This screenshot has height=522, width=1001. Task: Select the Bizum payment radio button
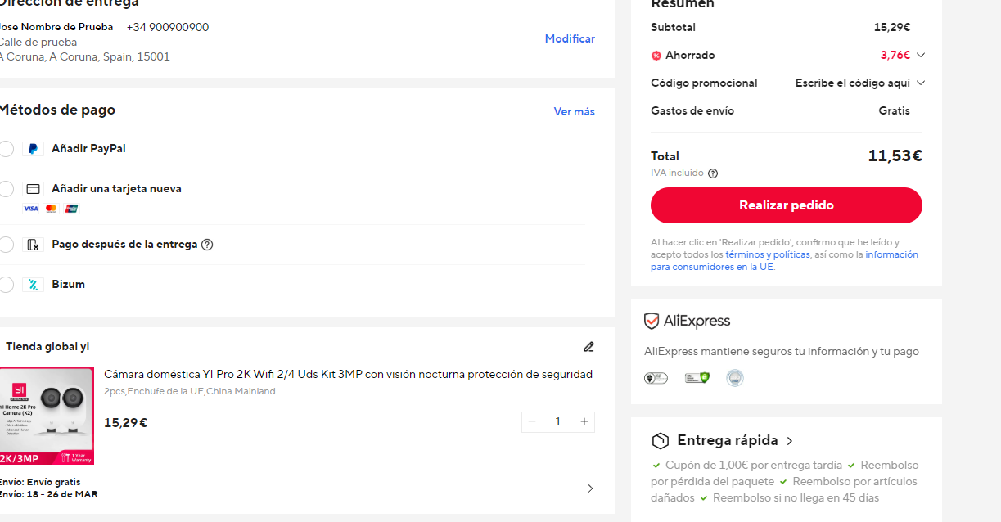7,284
